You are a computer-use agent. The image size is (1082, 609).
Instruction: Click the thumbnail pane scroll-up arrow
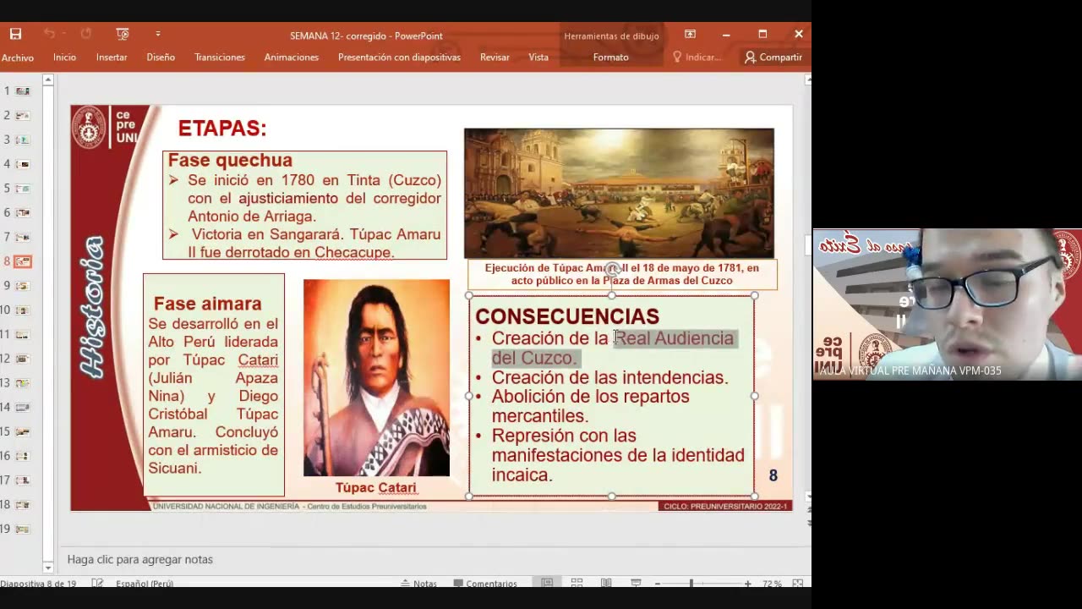(48, 80)
